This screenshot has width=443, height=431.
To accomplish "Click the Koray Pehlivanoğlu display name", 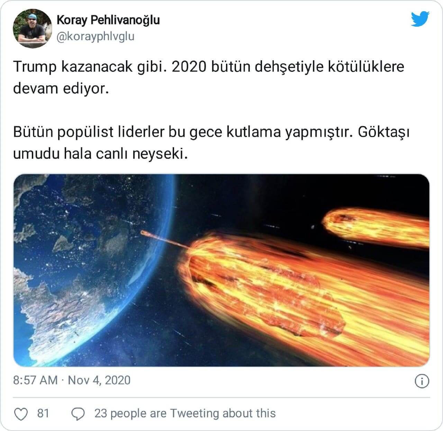I will point(108,20).
